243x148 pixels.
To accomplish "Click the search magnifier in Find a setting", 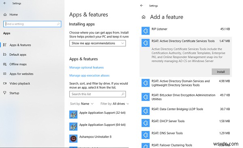I will [58, 24].
